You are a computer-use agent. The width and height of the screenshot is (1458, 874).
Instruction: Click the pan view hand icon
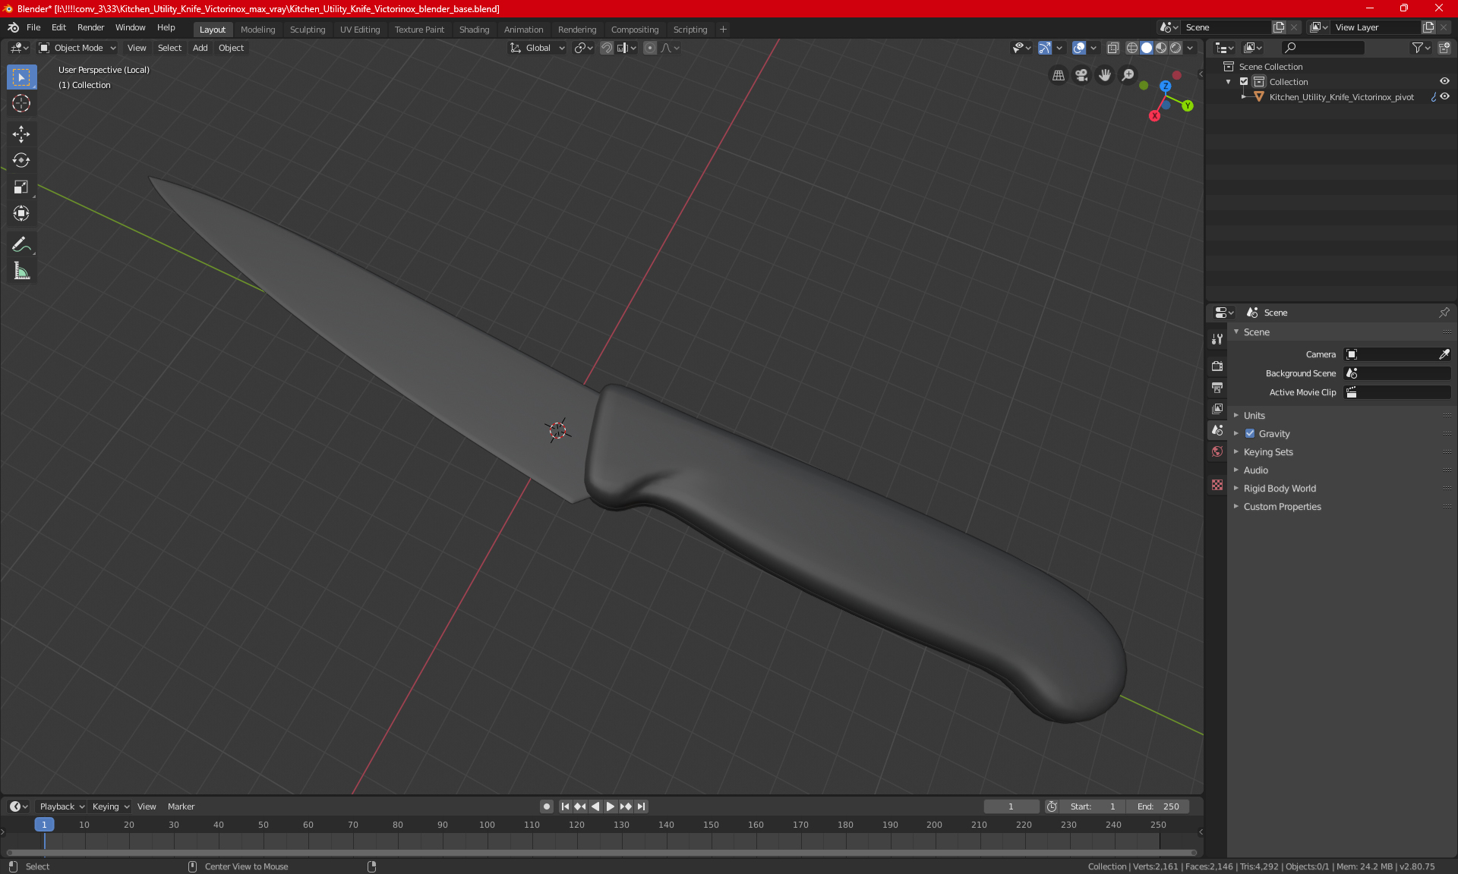click(x=1105, y=75)
